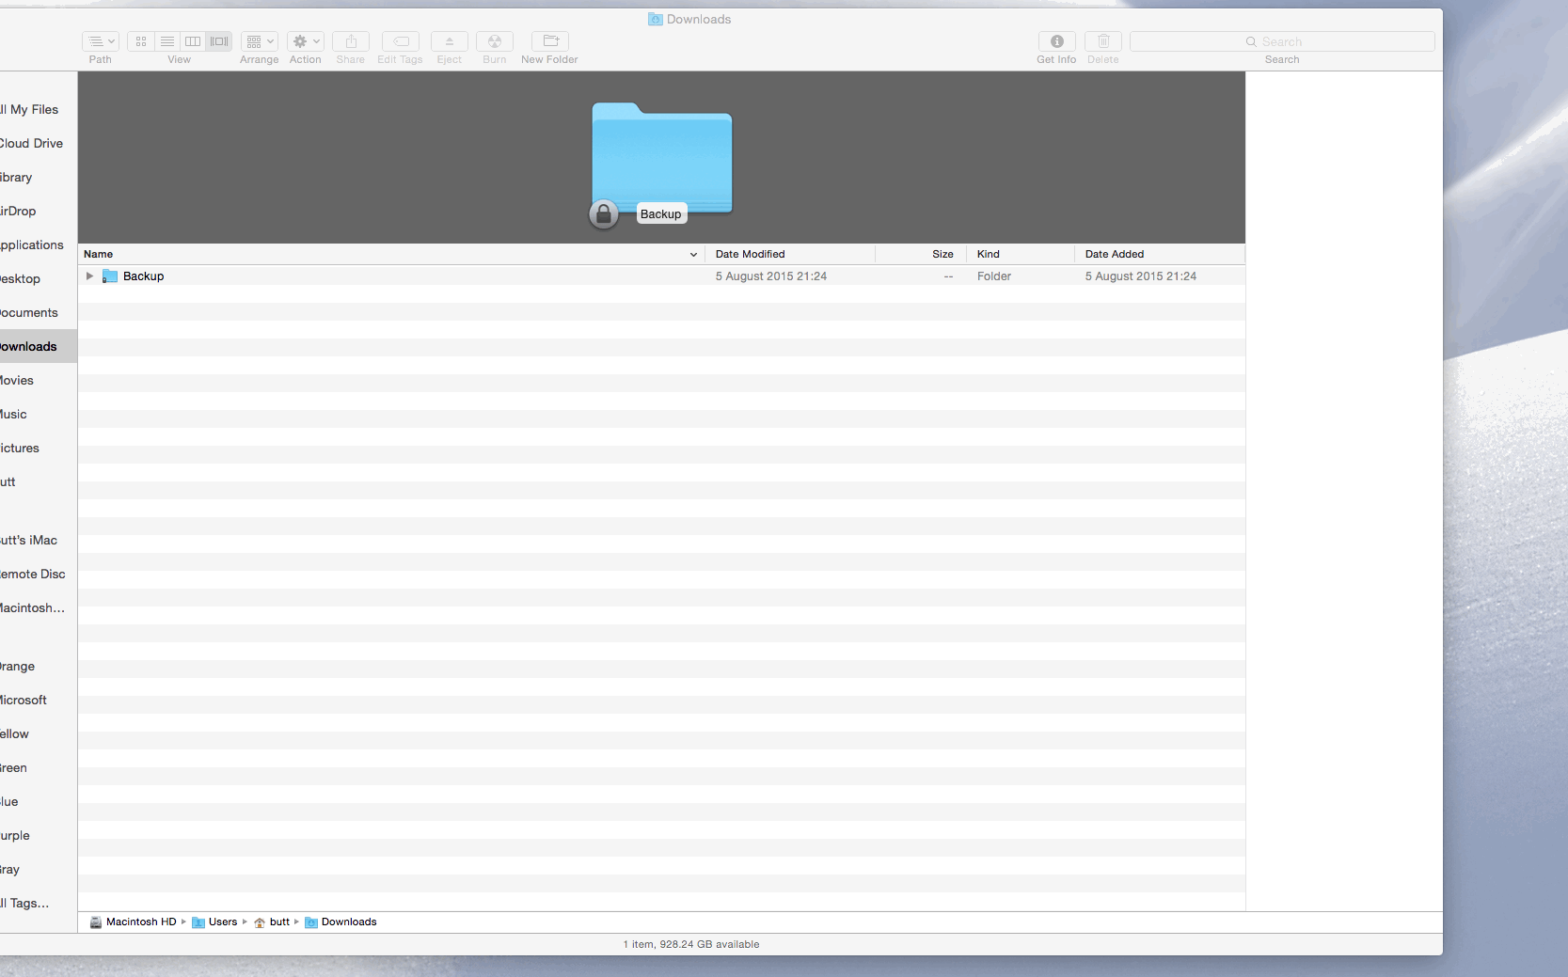Click the status bar item count text

click(x=691, y=945)
